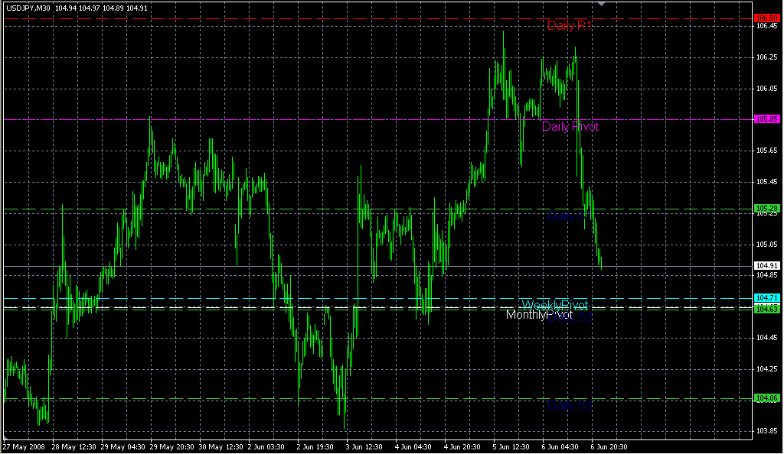Click the 6 Jun 20:30 time label
Screen dimensions: 784x454
609,446
